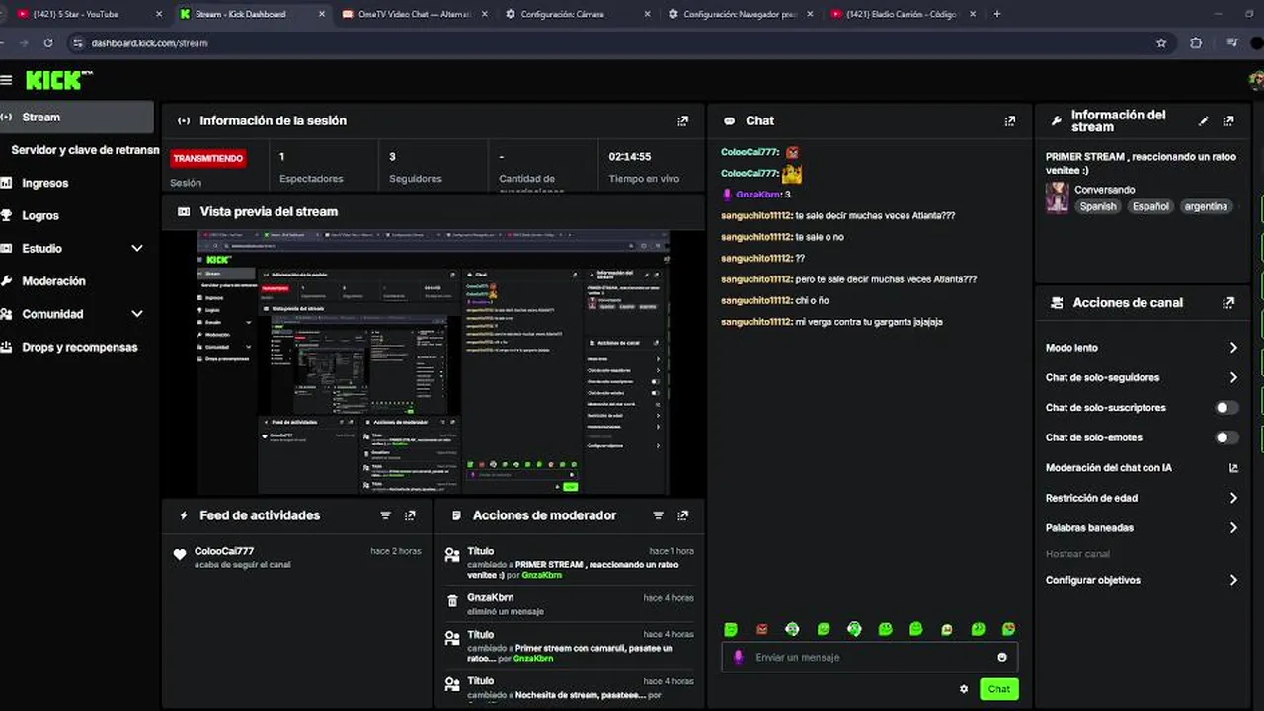Open new browser tab with plus icon
Screen dimensions: 1264x711
996,14
